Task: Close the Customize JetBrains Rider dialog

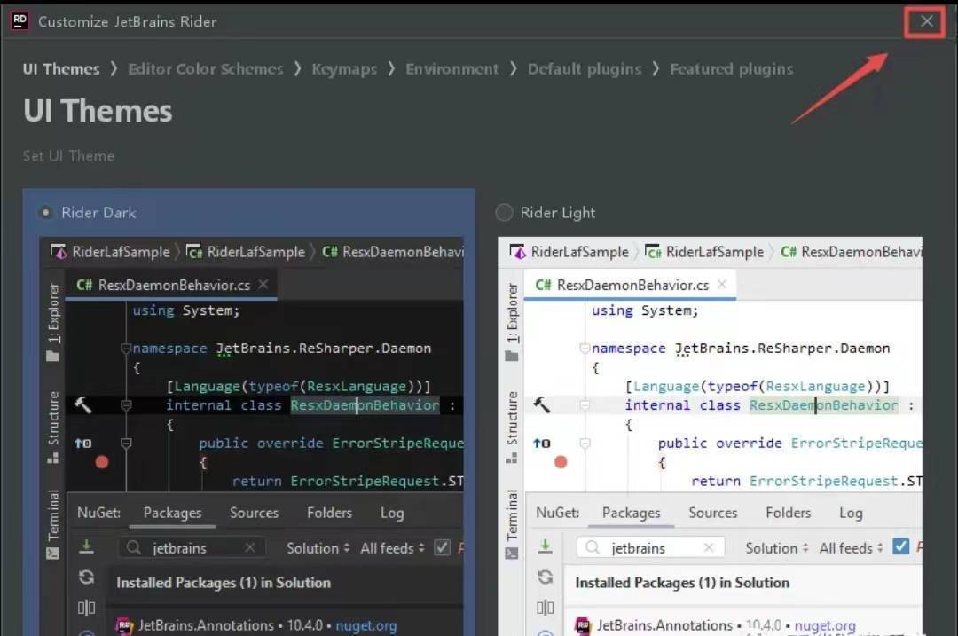Action: pos(926,21)
